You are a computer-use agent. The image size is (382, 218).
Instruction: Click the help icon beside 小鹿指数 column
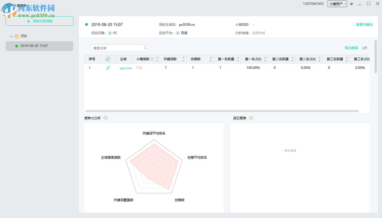click(152, 59)
